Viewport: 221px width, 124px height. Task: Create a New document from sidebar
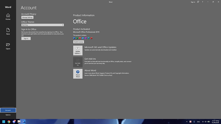click(x=8, y=31)
